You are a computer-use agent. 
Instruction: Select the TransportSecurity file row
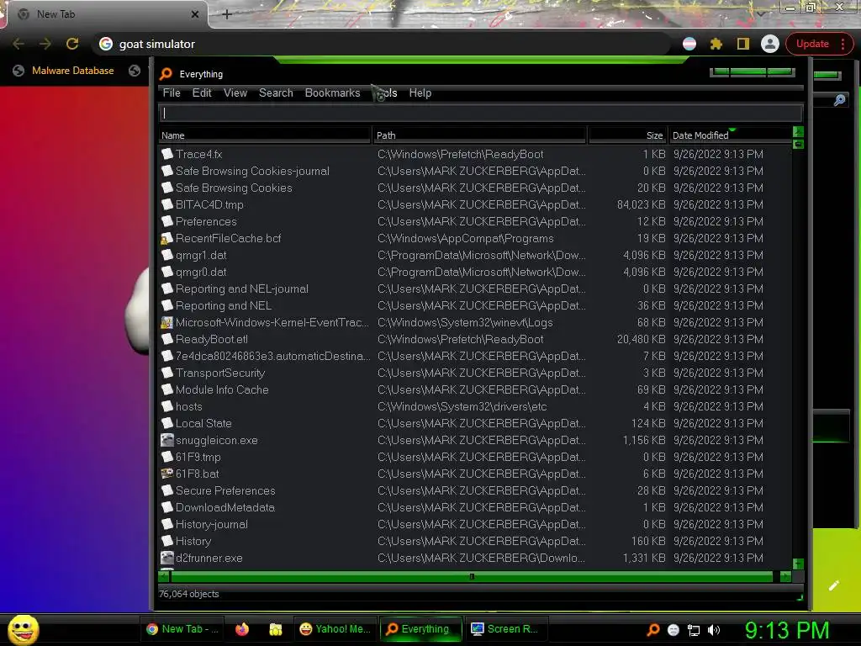475,373
